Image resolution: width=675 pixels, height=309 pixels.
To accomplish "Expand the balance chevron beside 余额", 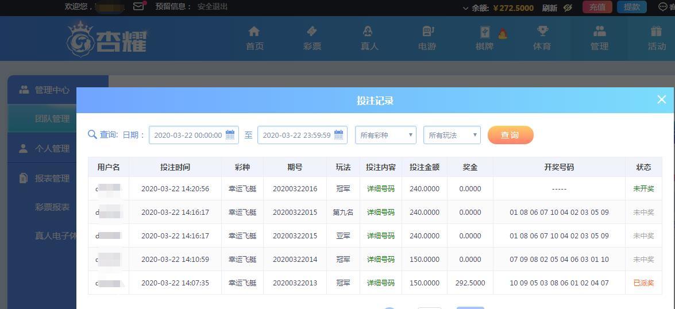I will [x=465, y=8].
